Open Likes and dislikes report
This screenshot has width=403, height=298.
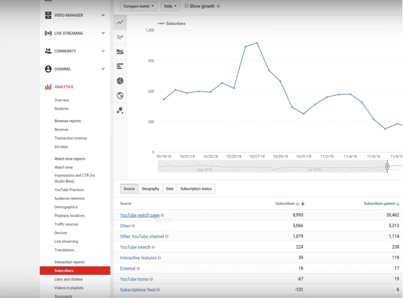click(x=68, y=279)
